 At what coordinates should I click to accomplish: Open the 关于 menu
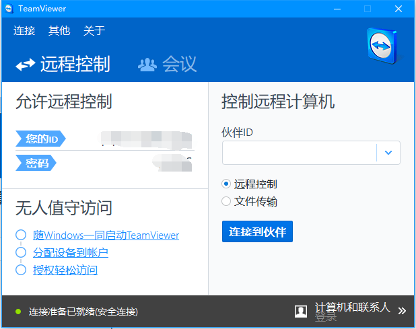point(94,30)
